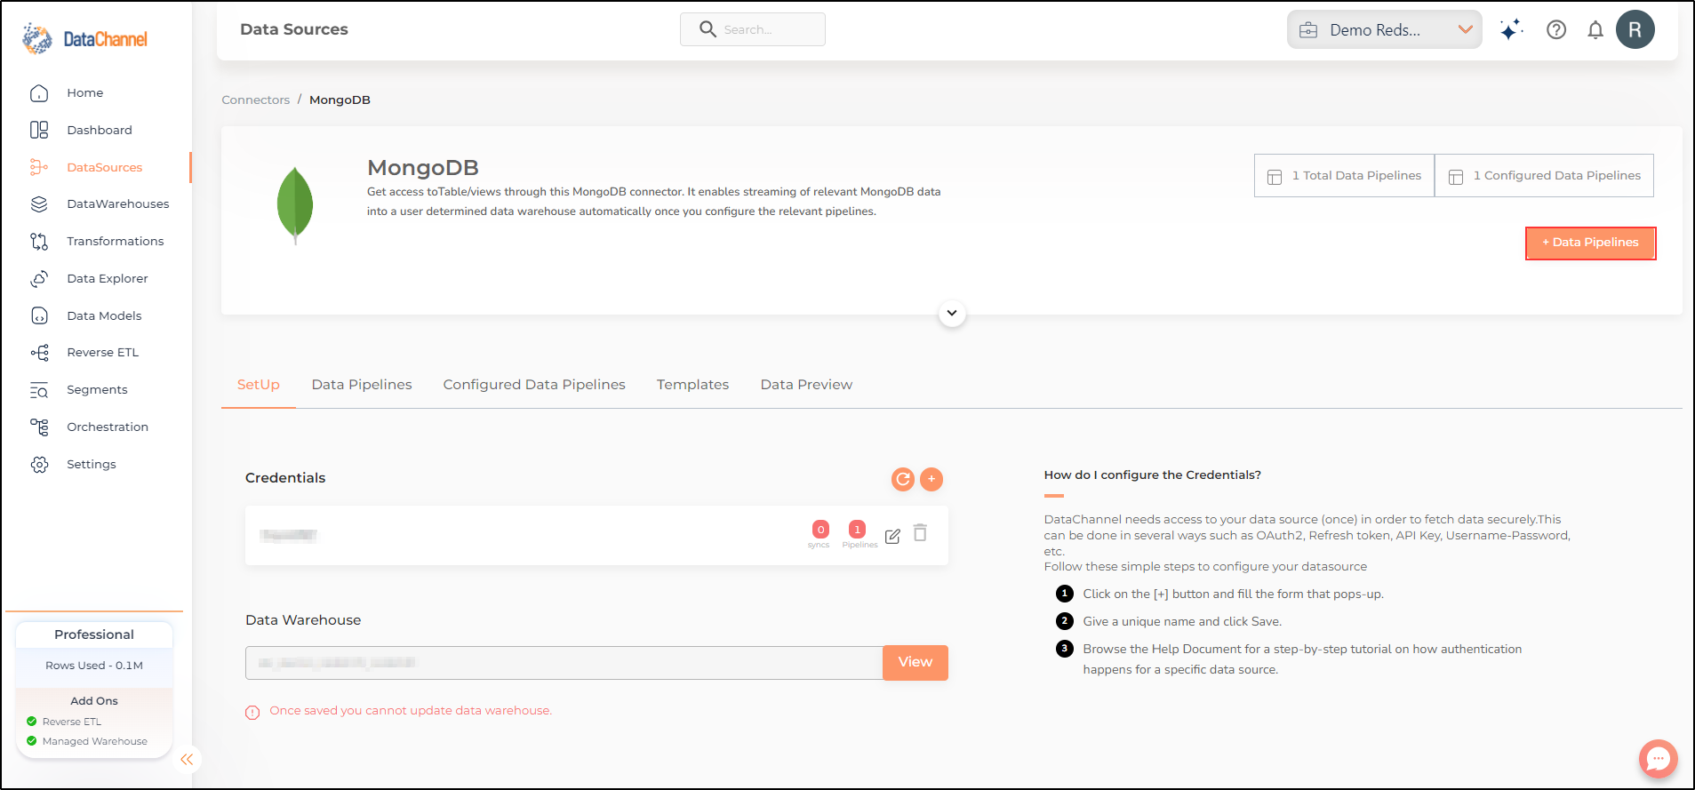The image size is (1695, 790).
Task: Open the Demo Reds... workspace dropdown
Action: (1384, 29)
